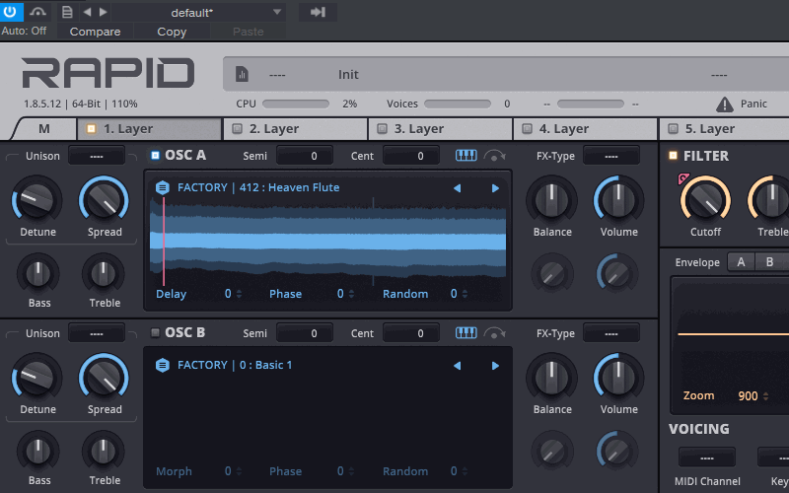Viewport: 789px width, 493px height.
Task: Toggle the 1. Layer enable square
Action: (x=91, y=129)
